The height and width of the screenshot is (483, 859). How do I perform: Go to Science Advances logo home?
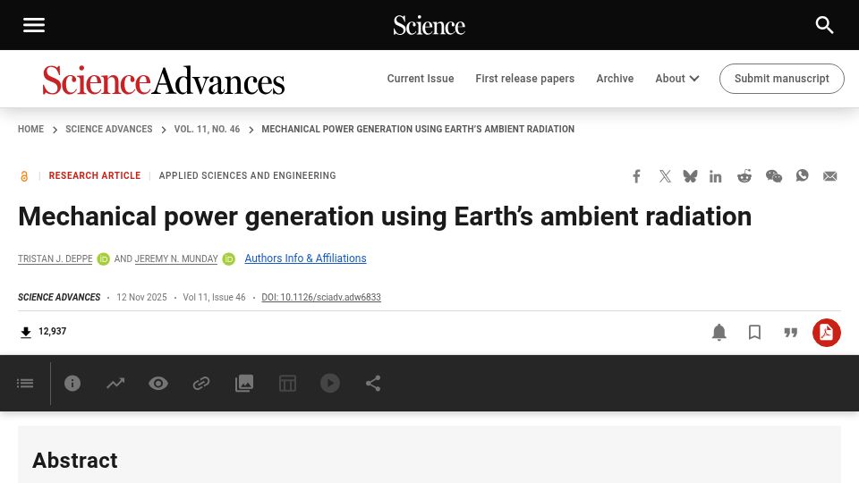point(163,80)
